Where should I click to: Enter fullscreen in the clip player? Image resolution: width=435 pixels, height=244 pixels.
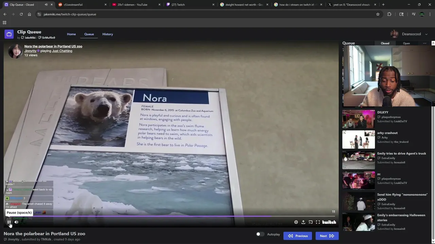point(318,222)
